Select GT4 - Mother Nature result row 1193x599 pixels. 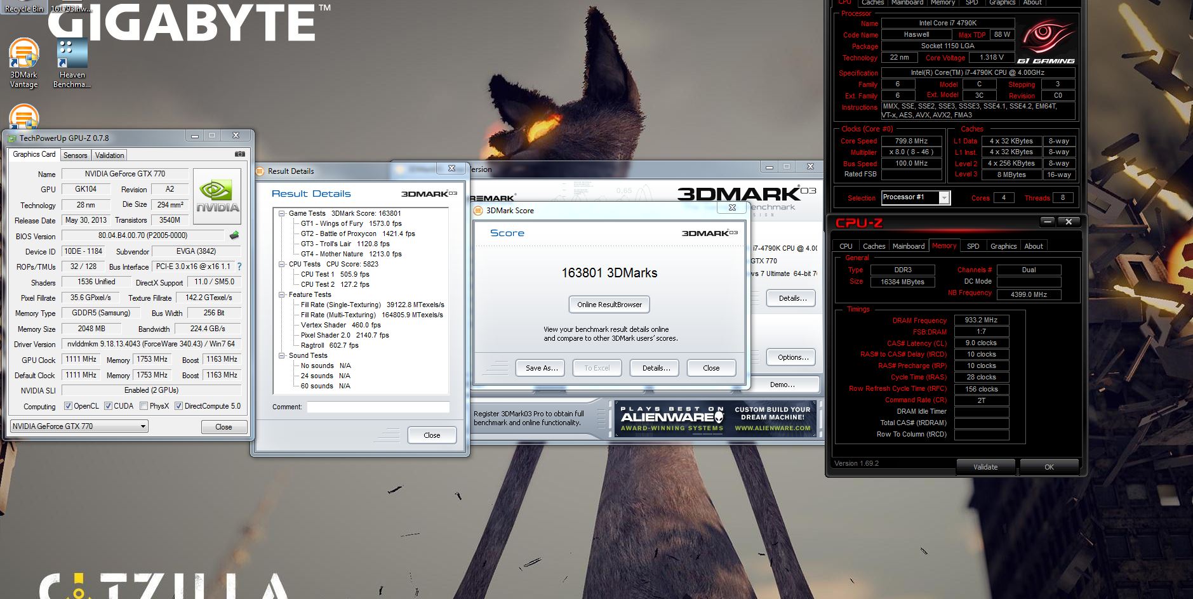tap(351, 254)
